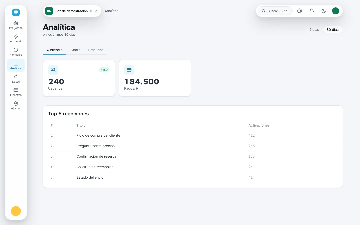Click the BD project badge

(49, 11)
